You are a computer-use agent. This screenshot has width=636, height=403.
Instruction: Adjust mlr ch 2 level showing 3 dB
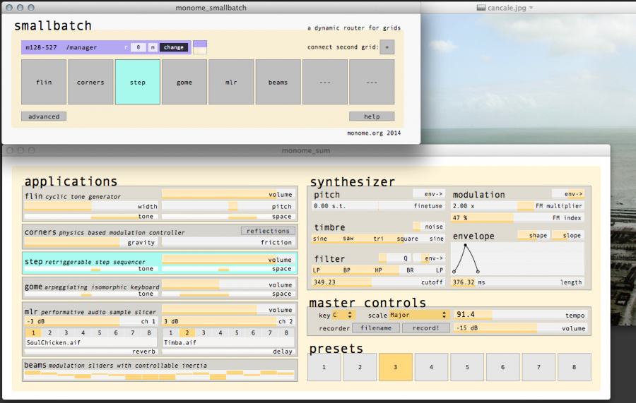tap(228, 321)
